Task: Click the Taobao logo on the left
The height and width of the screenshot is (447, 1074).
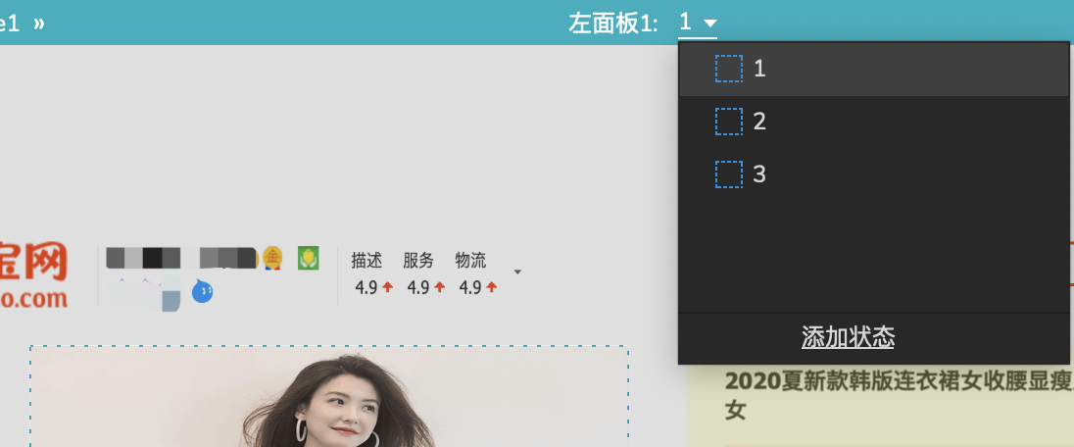Action: tap(33, 275)
